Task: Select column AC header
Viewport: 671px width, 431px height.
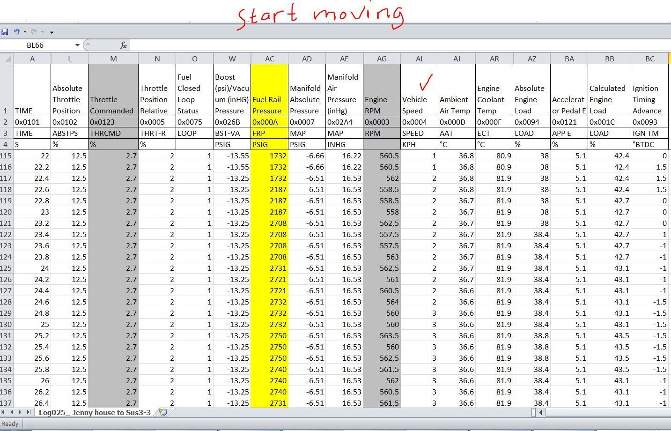Action: click(x=270, y=59)
